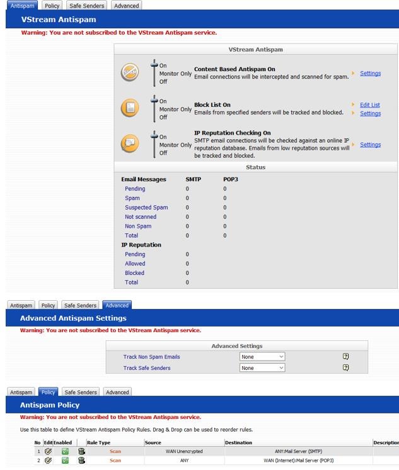This screenshot has height=470, width=399.
Task: Click the Non Spam status label
Action: [x=138, y=226]
